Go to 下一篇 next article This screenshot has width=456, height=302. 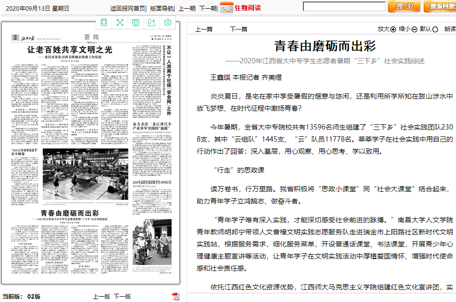238,29
